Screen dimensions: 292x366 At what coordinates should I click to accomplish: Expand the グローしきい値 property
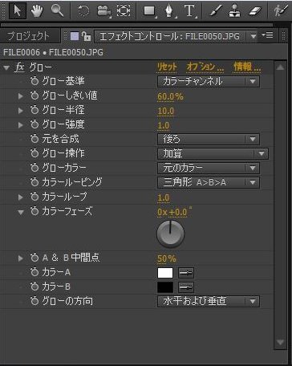21,96
